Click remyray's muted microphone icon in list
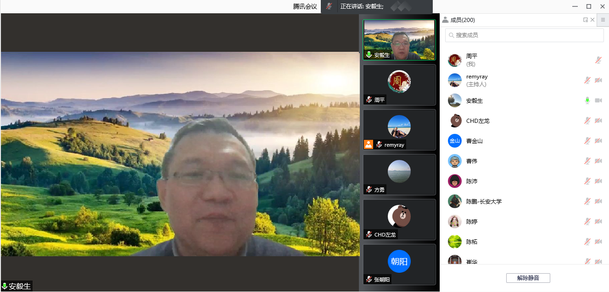609x292 pixels. point(587,80)
